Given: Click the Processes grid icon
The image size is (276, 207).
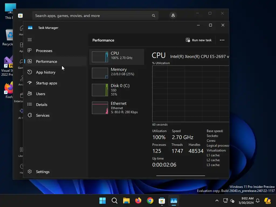Looking at the screenshot, I should click(x=30, y=50).
